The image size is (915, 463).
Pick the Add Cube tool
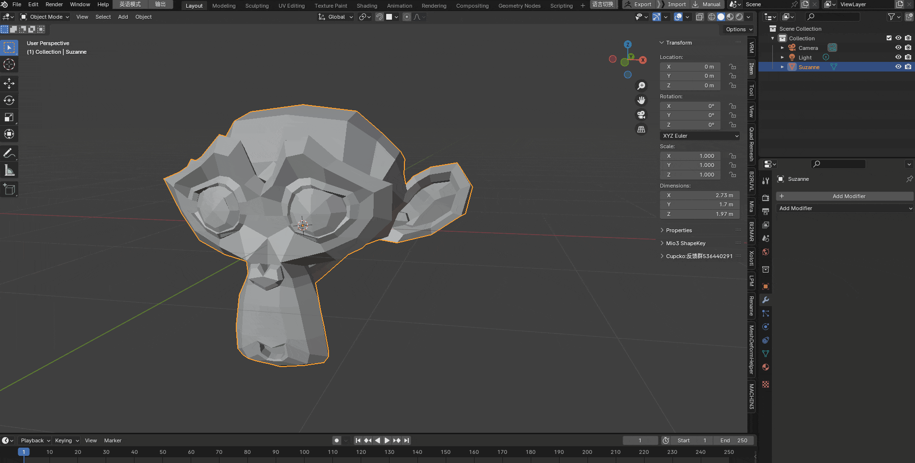[9, 190]
